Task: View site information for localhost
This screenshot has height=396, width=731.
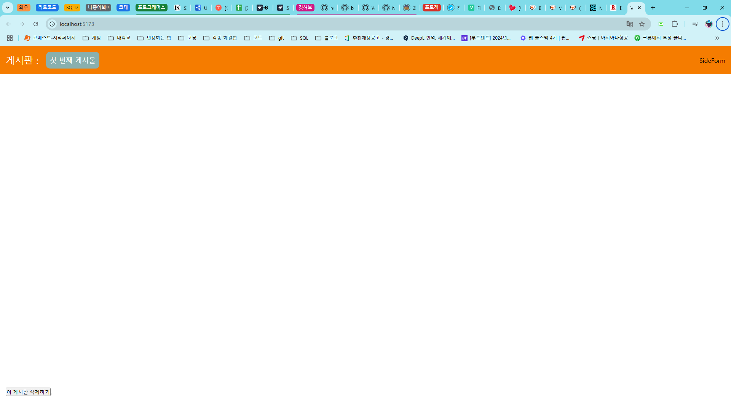Action: coord(52,24)
